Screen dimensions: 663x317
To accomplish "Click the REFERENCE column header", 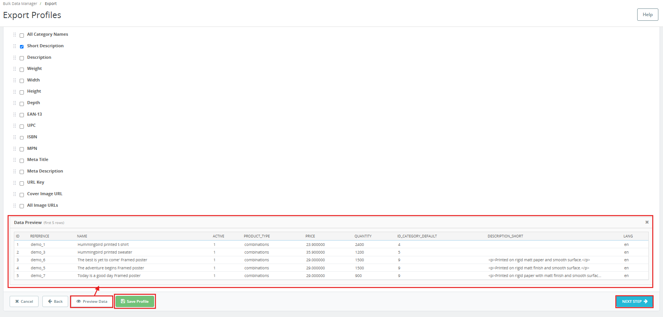I will 40,236.
